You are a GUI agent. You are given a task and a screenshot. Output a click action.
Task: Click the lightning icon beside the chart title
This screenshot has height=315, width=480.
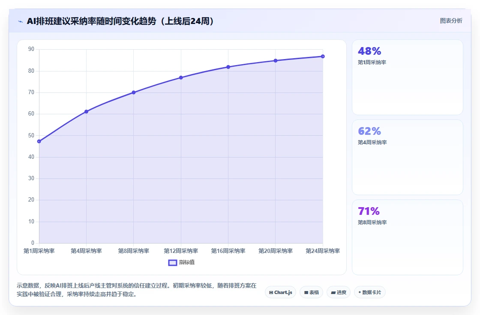21,21
